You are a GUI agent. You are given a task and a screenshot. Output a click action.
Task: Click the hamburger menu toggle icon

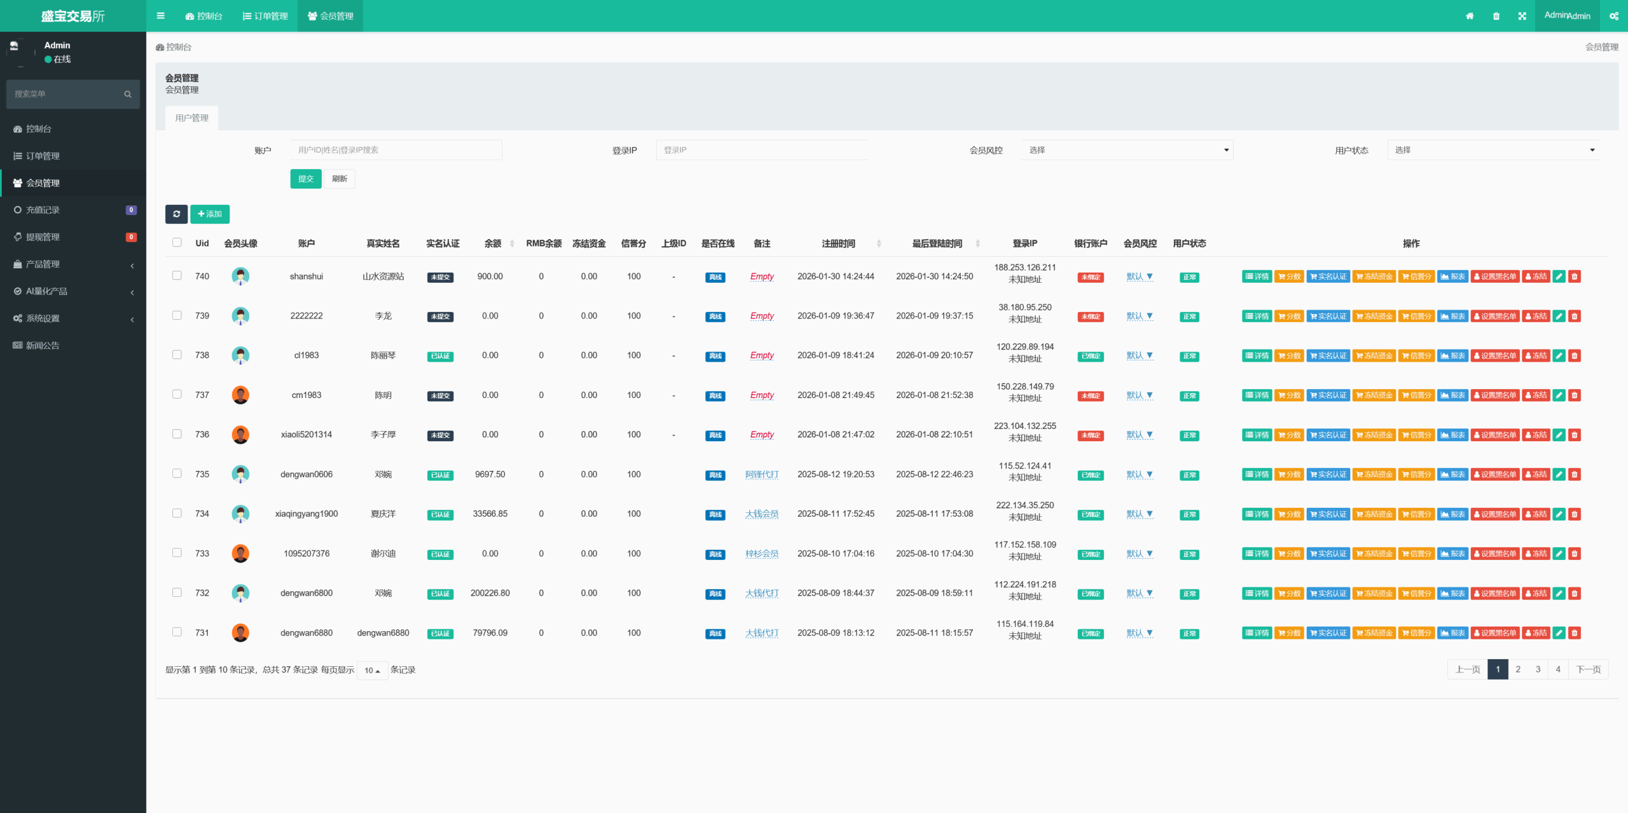160,16
